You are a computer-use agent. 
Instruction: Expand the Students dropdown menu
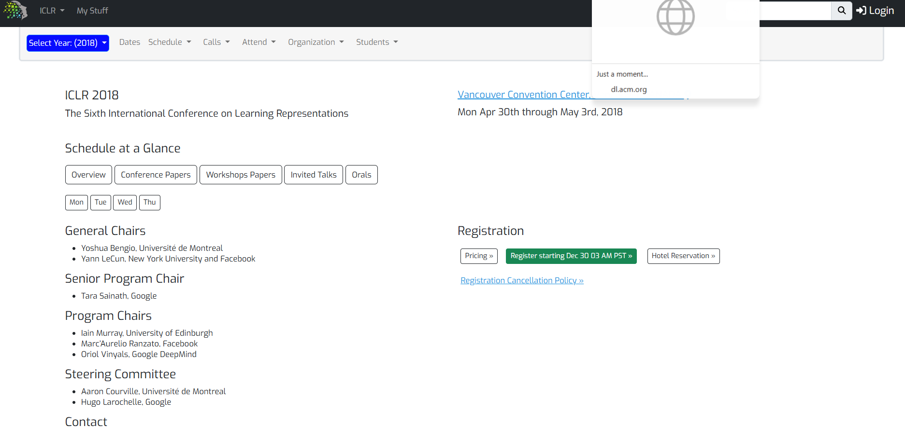pyautogui.click(x=377, y=42)
